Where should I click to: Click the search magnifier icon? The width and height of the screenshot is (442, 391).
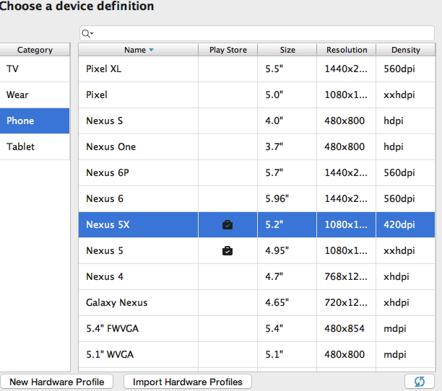pos(87,33)
